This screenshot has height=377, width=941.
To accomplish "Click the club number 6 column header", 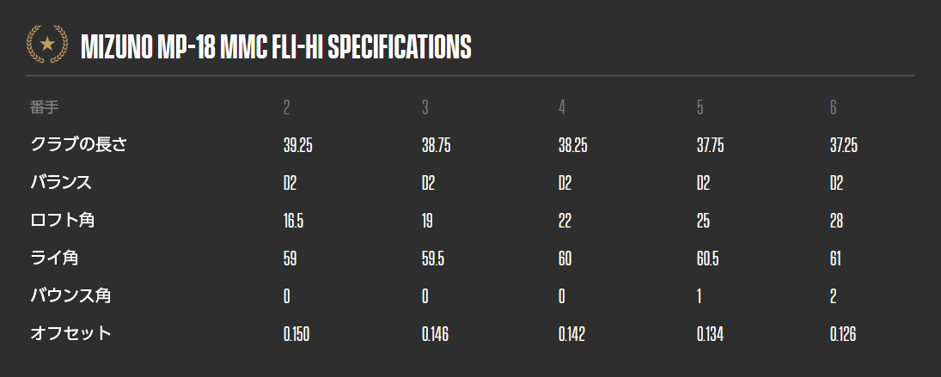I will click(x=834, y=108).
